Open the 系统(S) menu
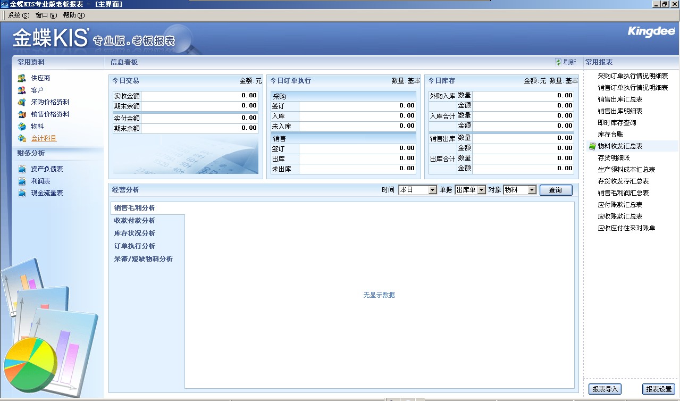Image resolution: width=680 pixels, height=401 pixels. point(19,15)
